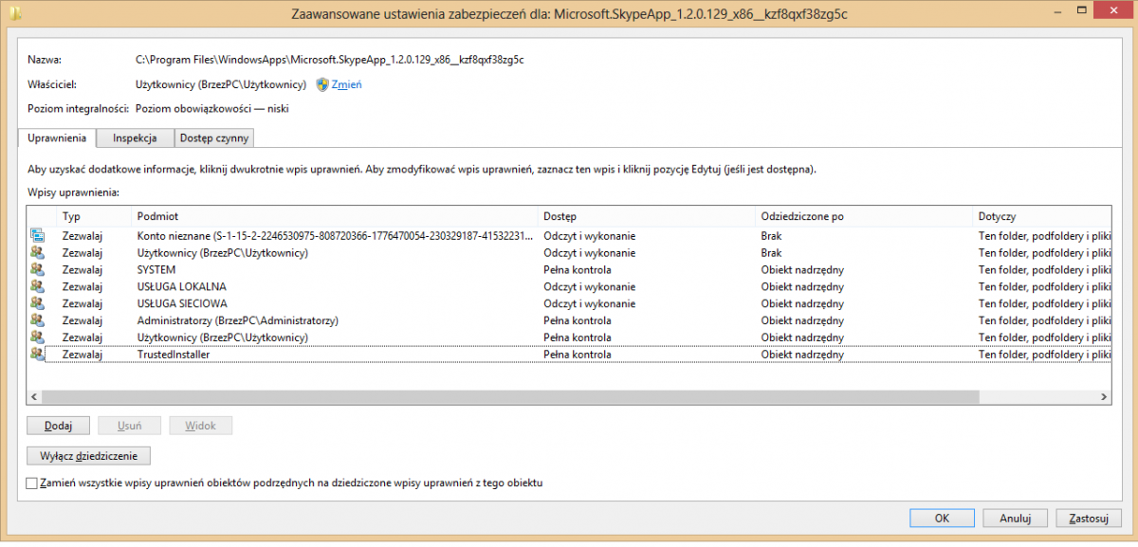The image size is (1138, 547).
Task: Click the icon of the Administratorzy entry
Action: 37,320
